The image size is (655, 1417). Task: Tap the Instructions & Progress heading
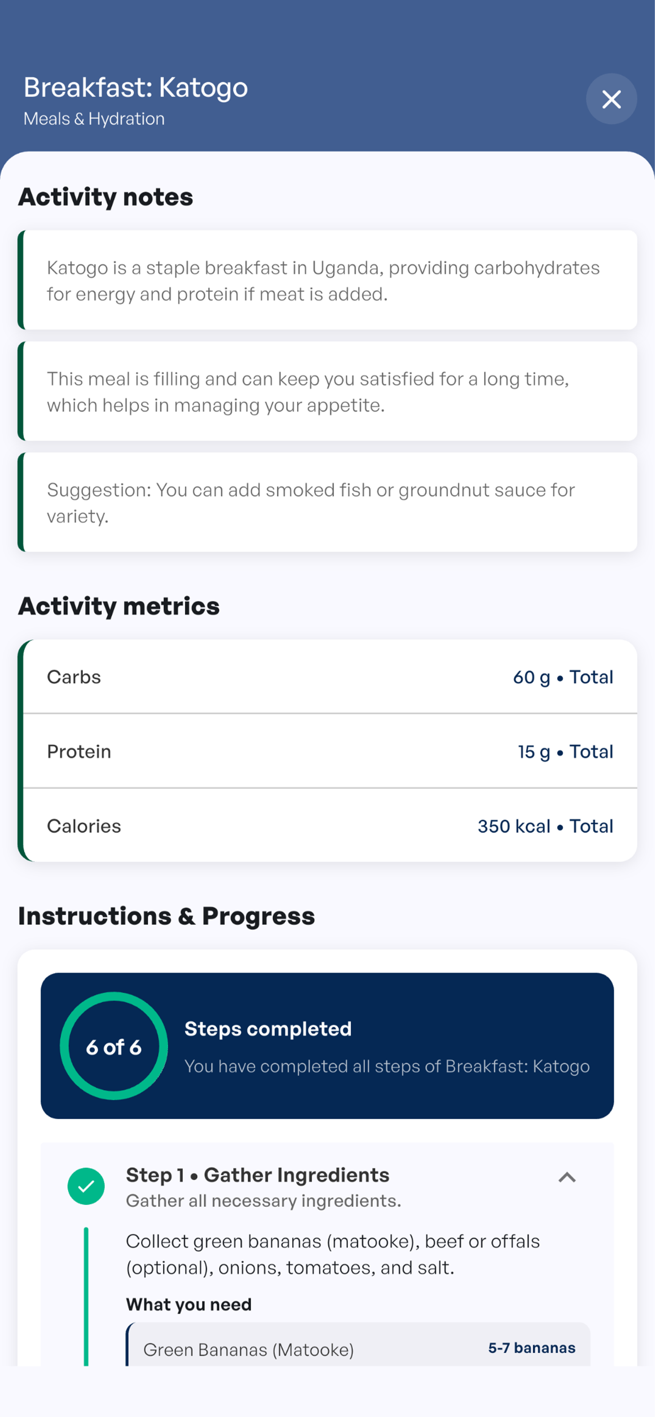[167, 916]
